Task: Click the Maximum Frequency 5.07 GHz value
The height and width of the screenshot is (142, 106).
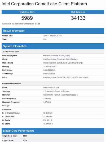Action: tap(47, 102)
